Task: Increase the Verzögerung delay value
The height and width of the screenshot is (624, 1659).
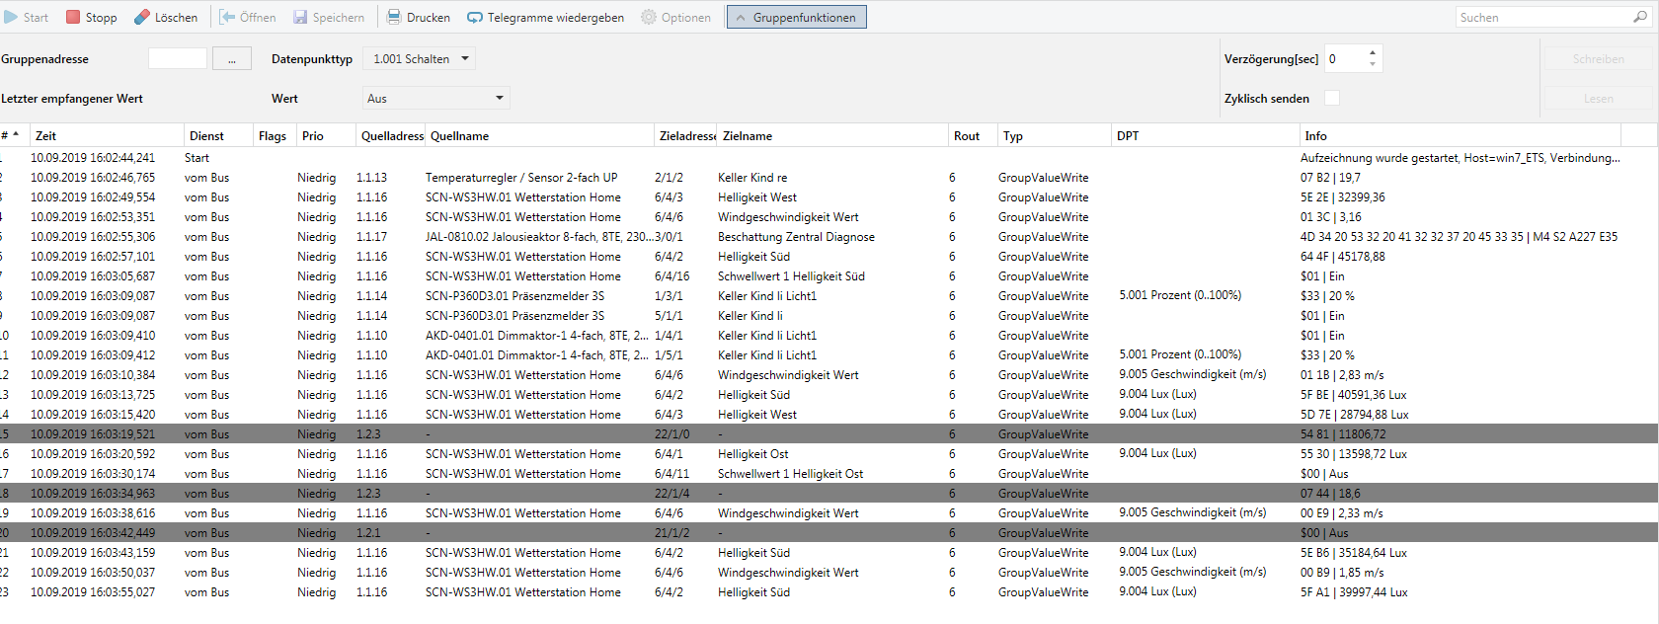Action: tap(1372, 52)
